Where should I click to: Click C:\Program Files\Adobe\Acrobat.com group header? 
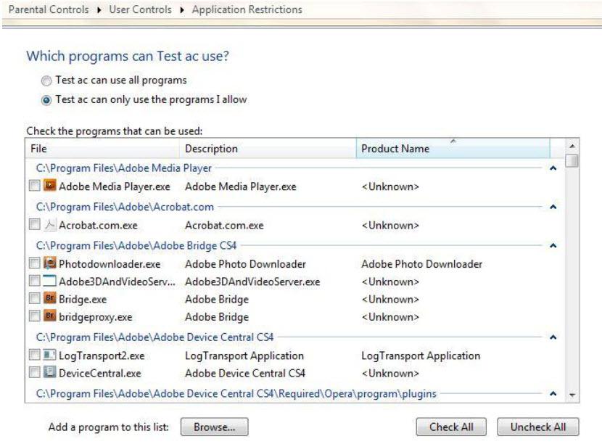[x=125, y=207]
